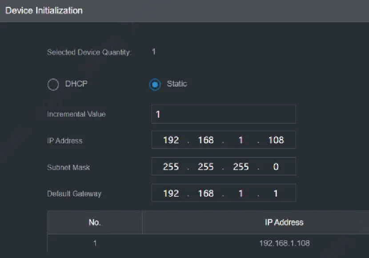Select the Static radio button
This screenshot has height=258, width=369.
tap(155, 84)
